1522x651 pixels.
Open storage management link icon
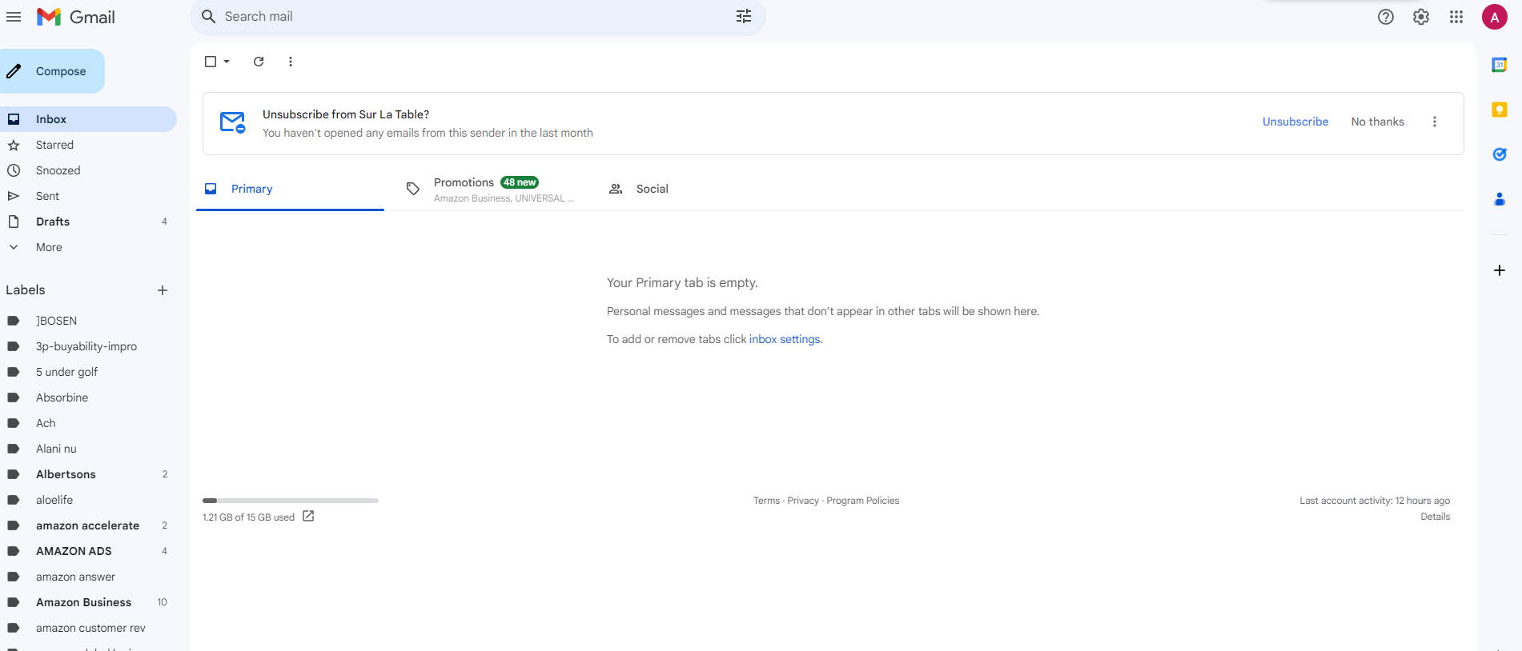pos(308,517)
